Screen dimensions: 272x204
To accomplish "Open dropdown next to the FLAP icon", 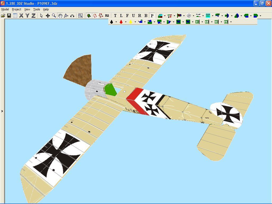I will 203,16.
